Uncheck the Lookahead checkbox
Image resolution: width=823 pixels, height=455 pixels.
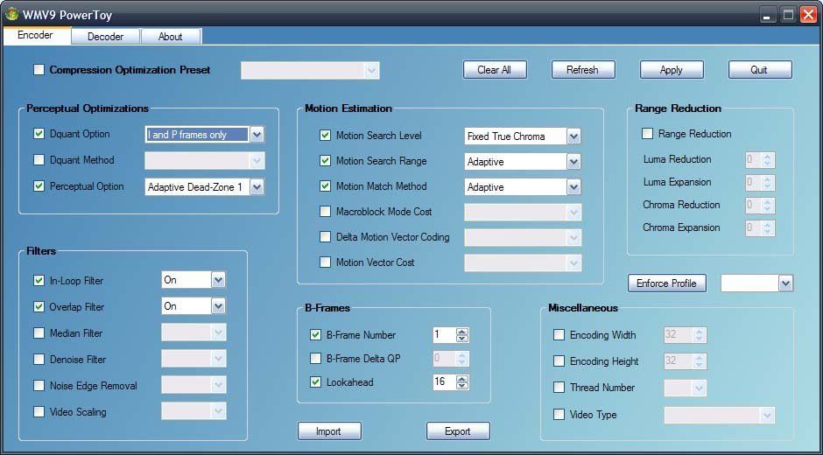(315, 382)
